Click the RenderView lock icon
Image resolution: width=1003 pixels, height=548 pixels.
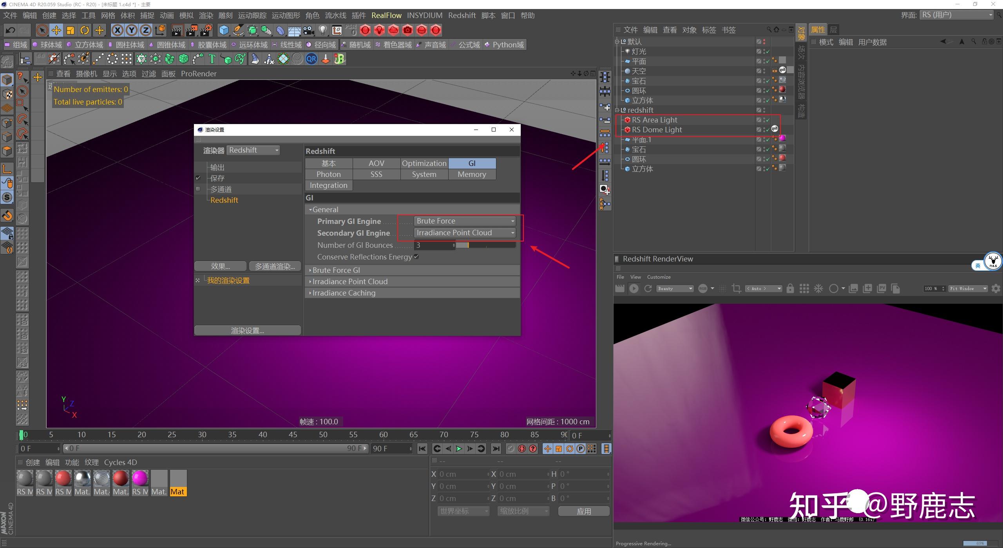(x=790, y=288)
